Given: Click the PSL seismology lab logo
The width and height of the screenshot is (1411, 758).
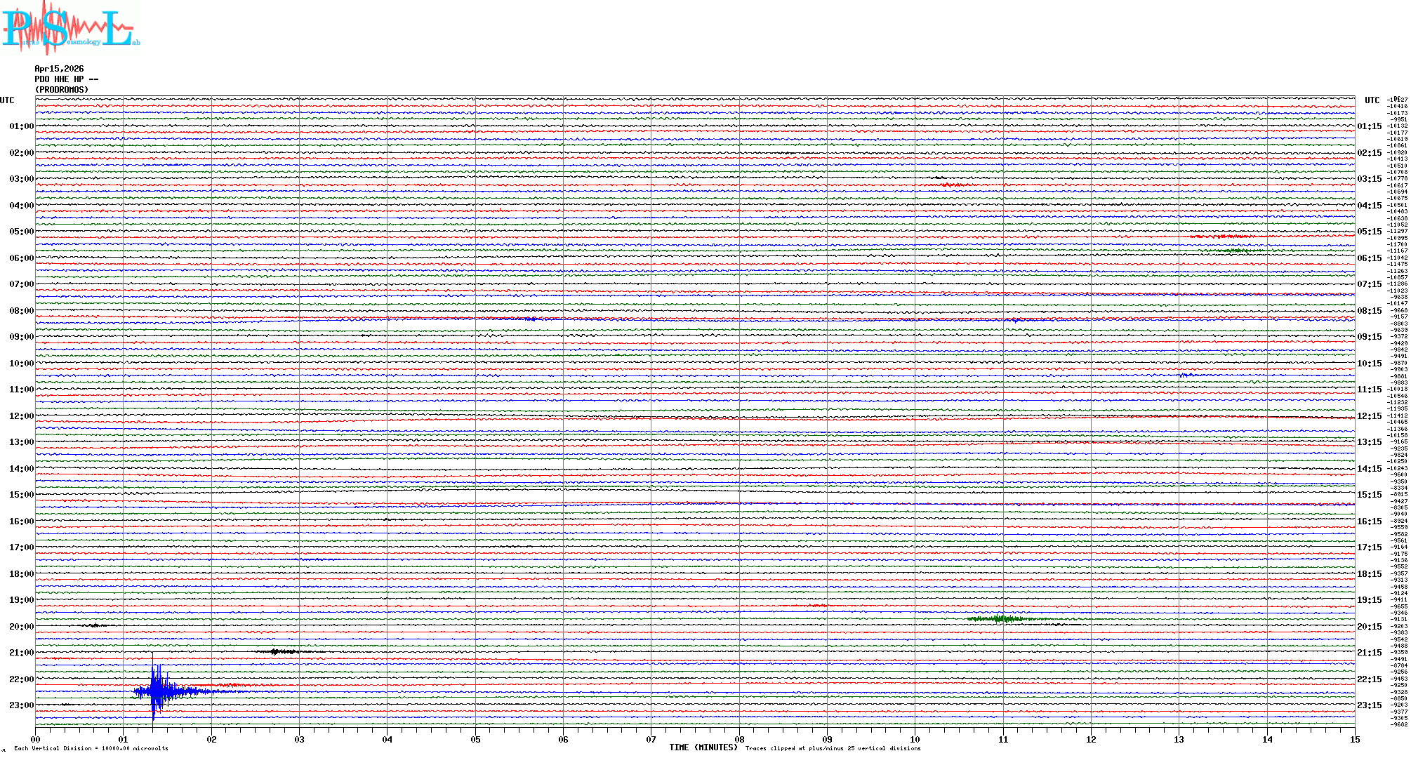Looking at the screenshot, I should [70, 28].
